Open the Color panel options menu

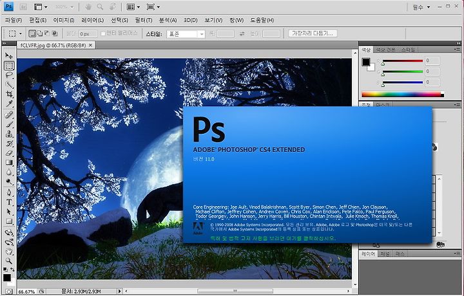(x=457, y=50)
